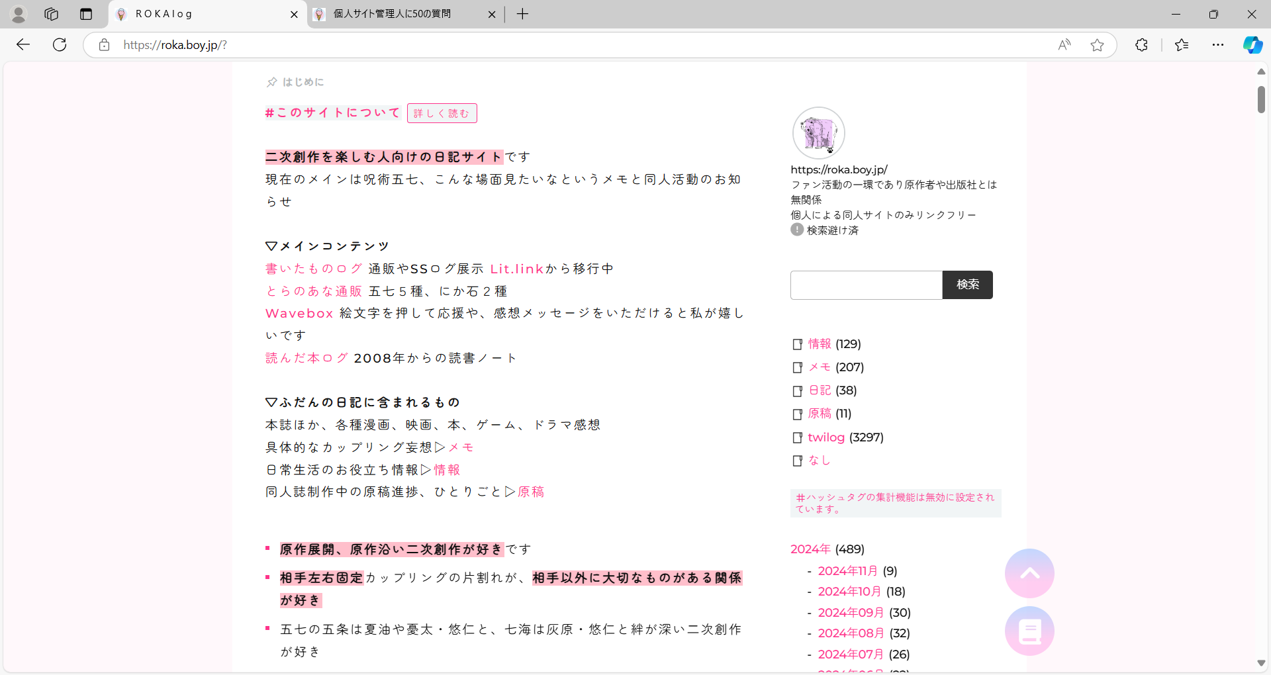Open the tab actions menu icon
The image size is (1271, 675).
click(86, 14)
